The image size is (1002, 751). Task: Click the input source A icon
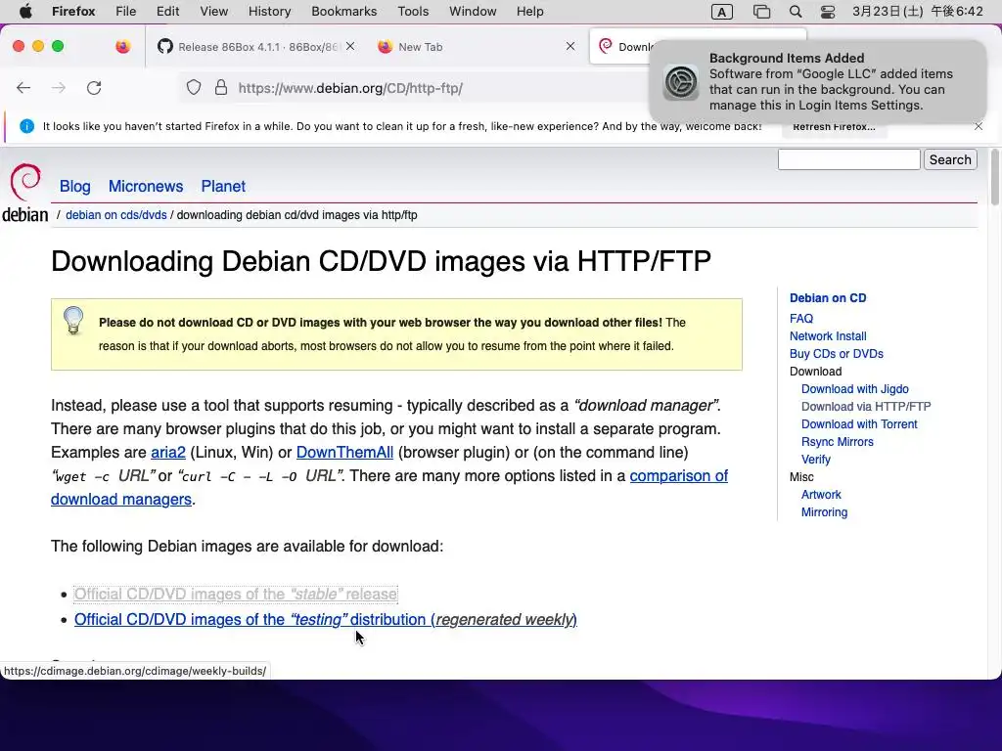(x=722, y=12)
